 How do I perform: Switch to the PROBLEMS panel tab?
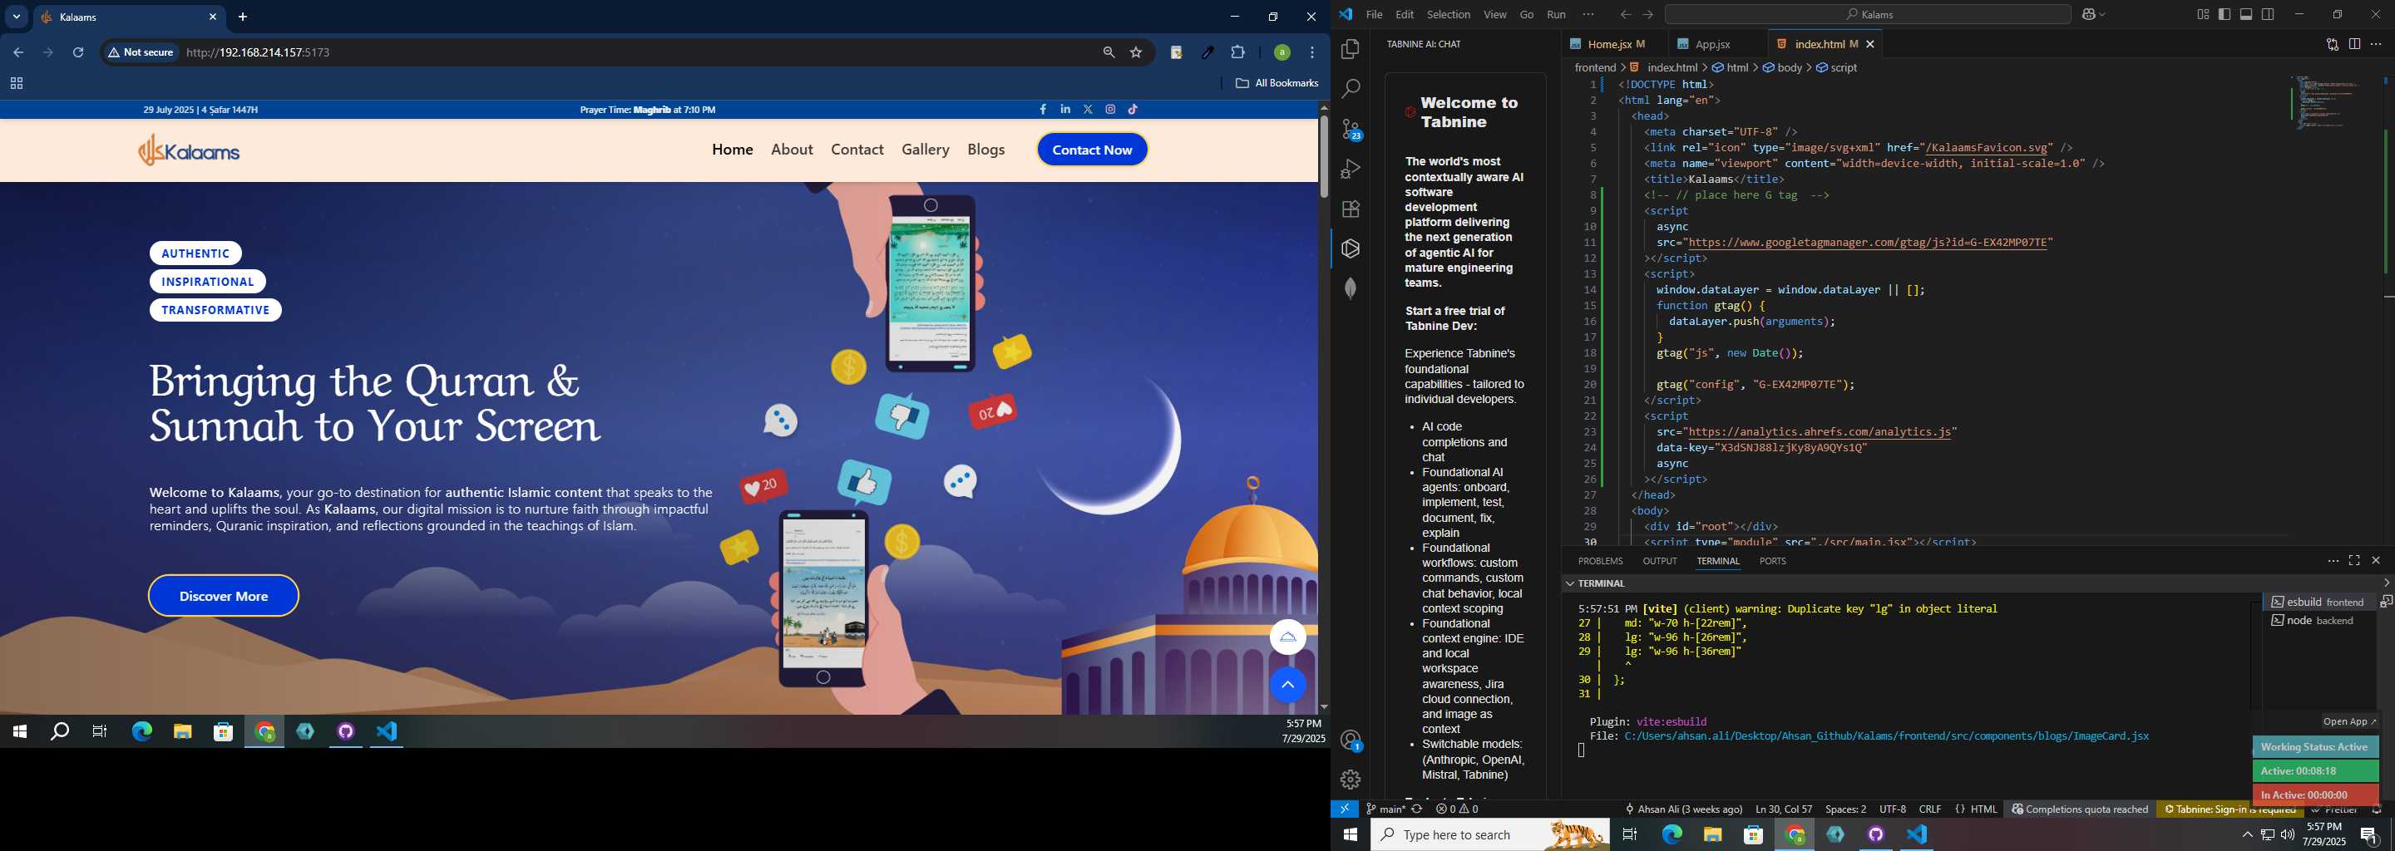1600,561
